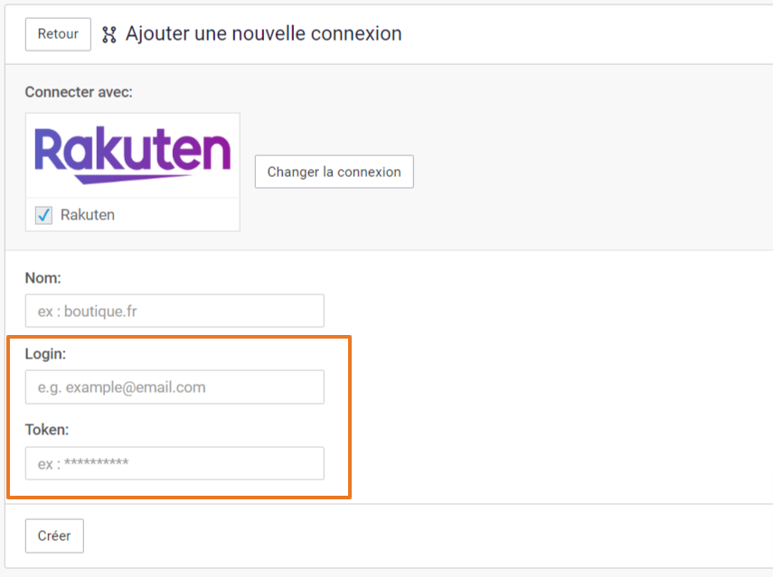The image size is (773, 577).
Task: Focus the Token input field
Action: click(175, 463)
